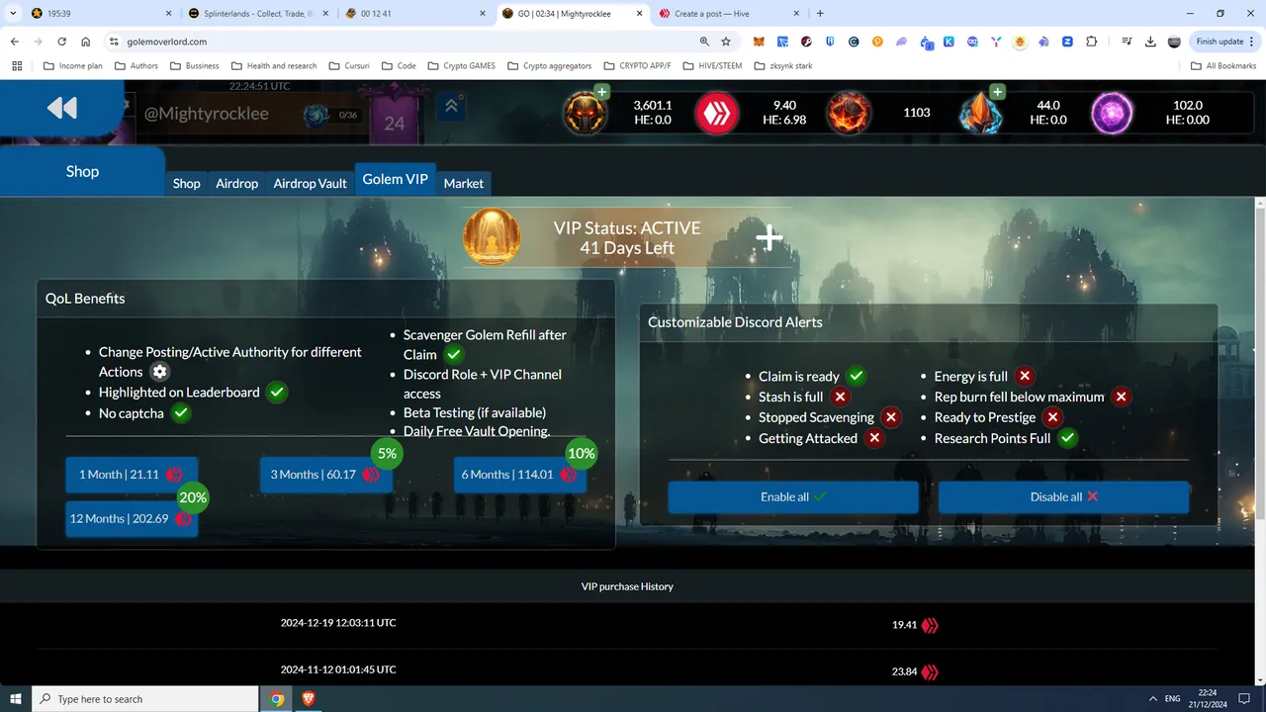Open the Market tab
1266x712 pixels.
point(464,183)
